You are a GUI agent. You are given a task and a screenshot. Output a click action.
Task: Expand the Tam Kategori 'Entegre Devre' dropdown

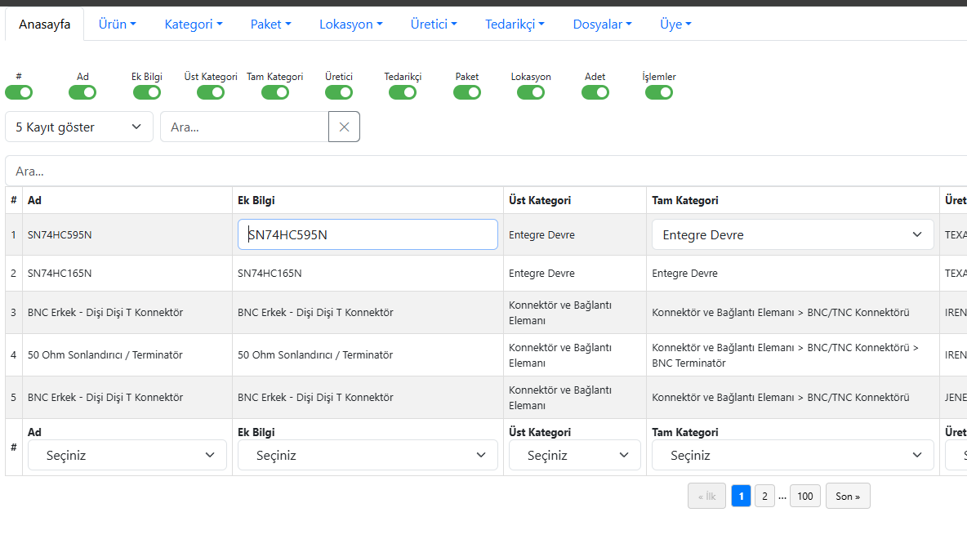(x=792, y=234)
